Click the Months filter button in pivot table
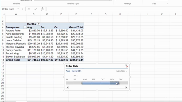Screen dimensions: 182x102 tap(39, 24)
